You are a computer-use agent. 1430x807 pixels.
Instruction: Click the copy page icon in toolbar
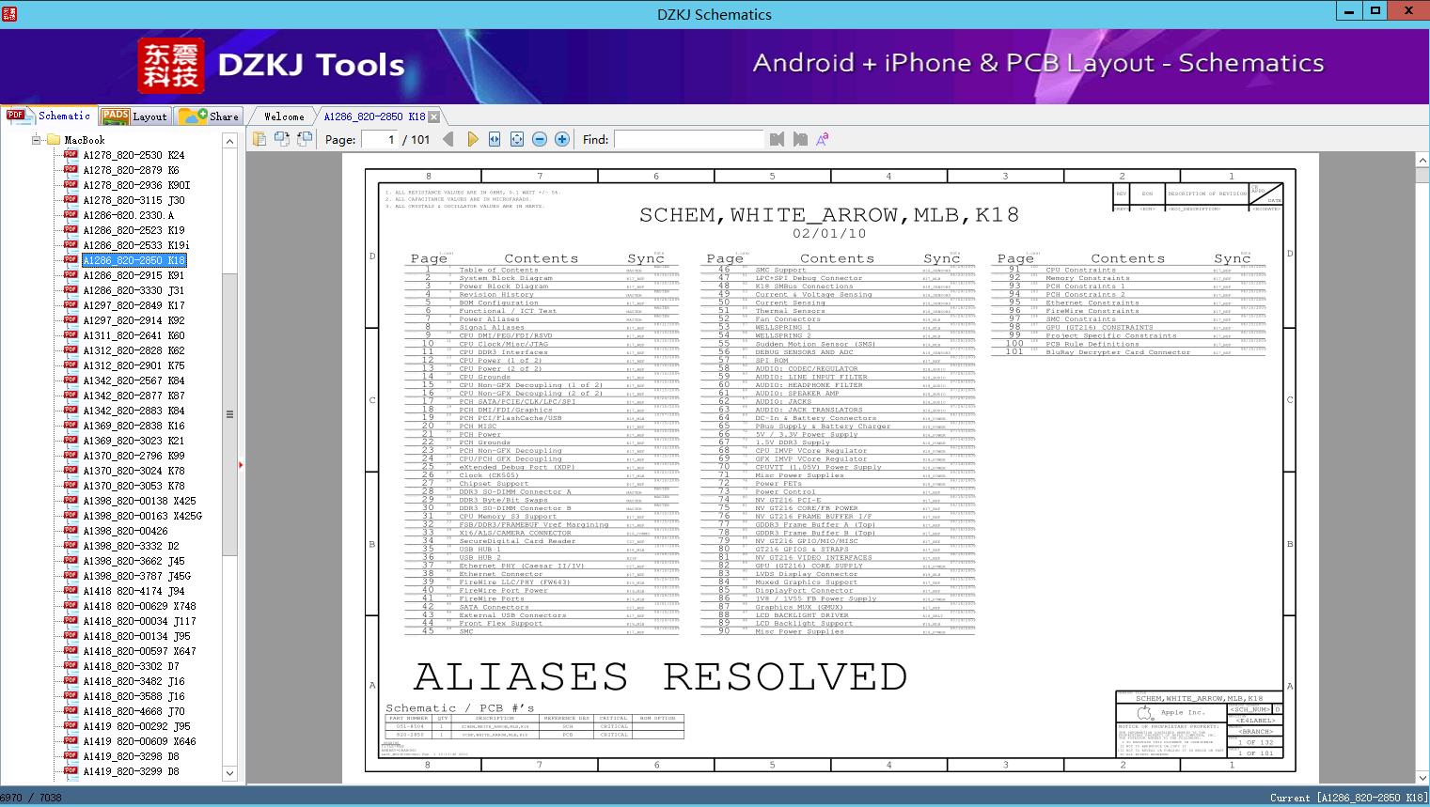click(259, 139)
